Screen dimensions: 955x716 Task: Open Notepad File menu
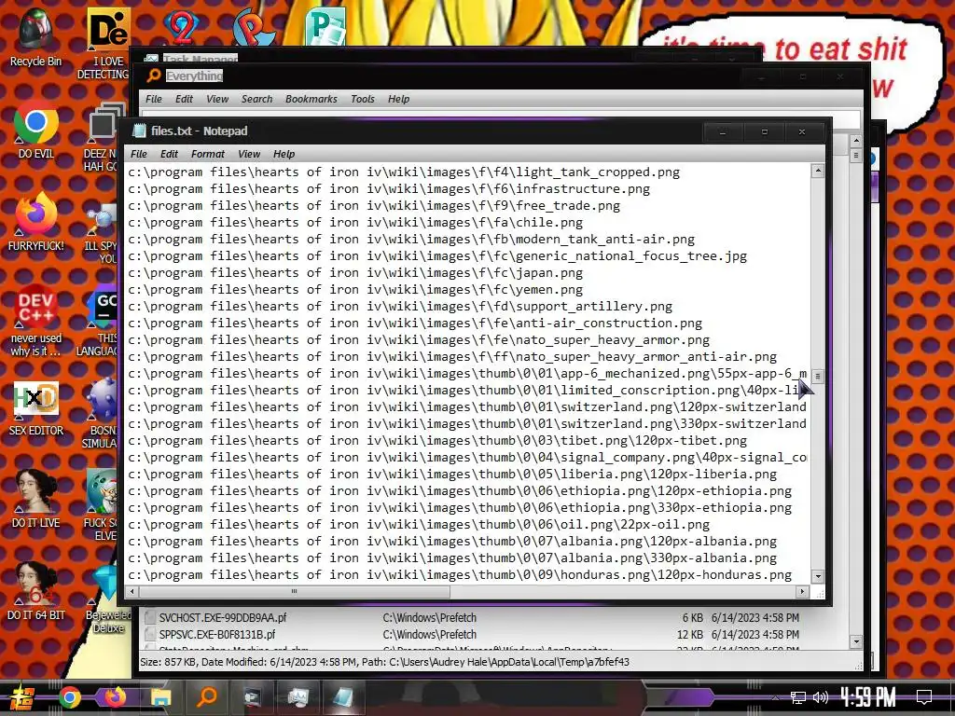point(139,154)
